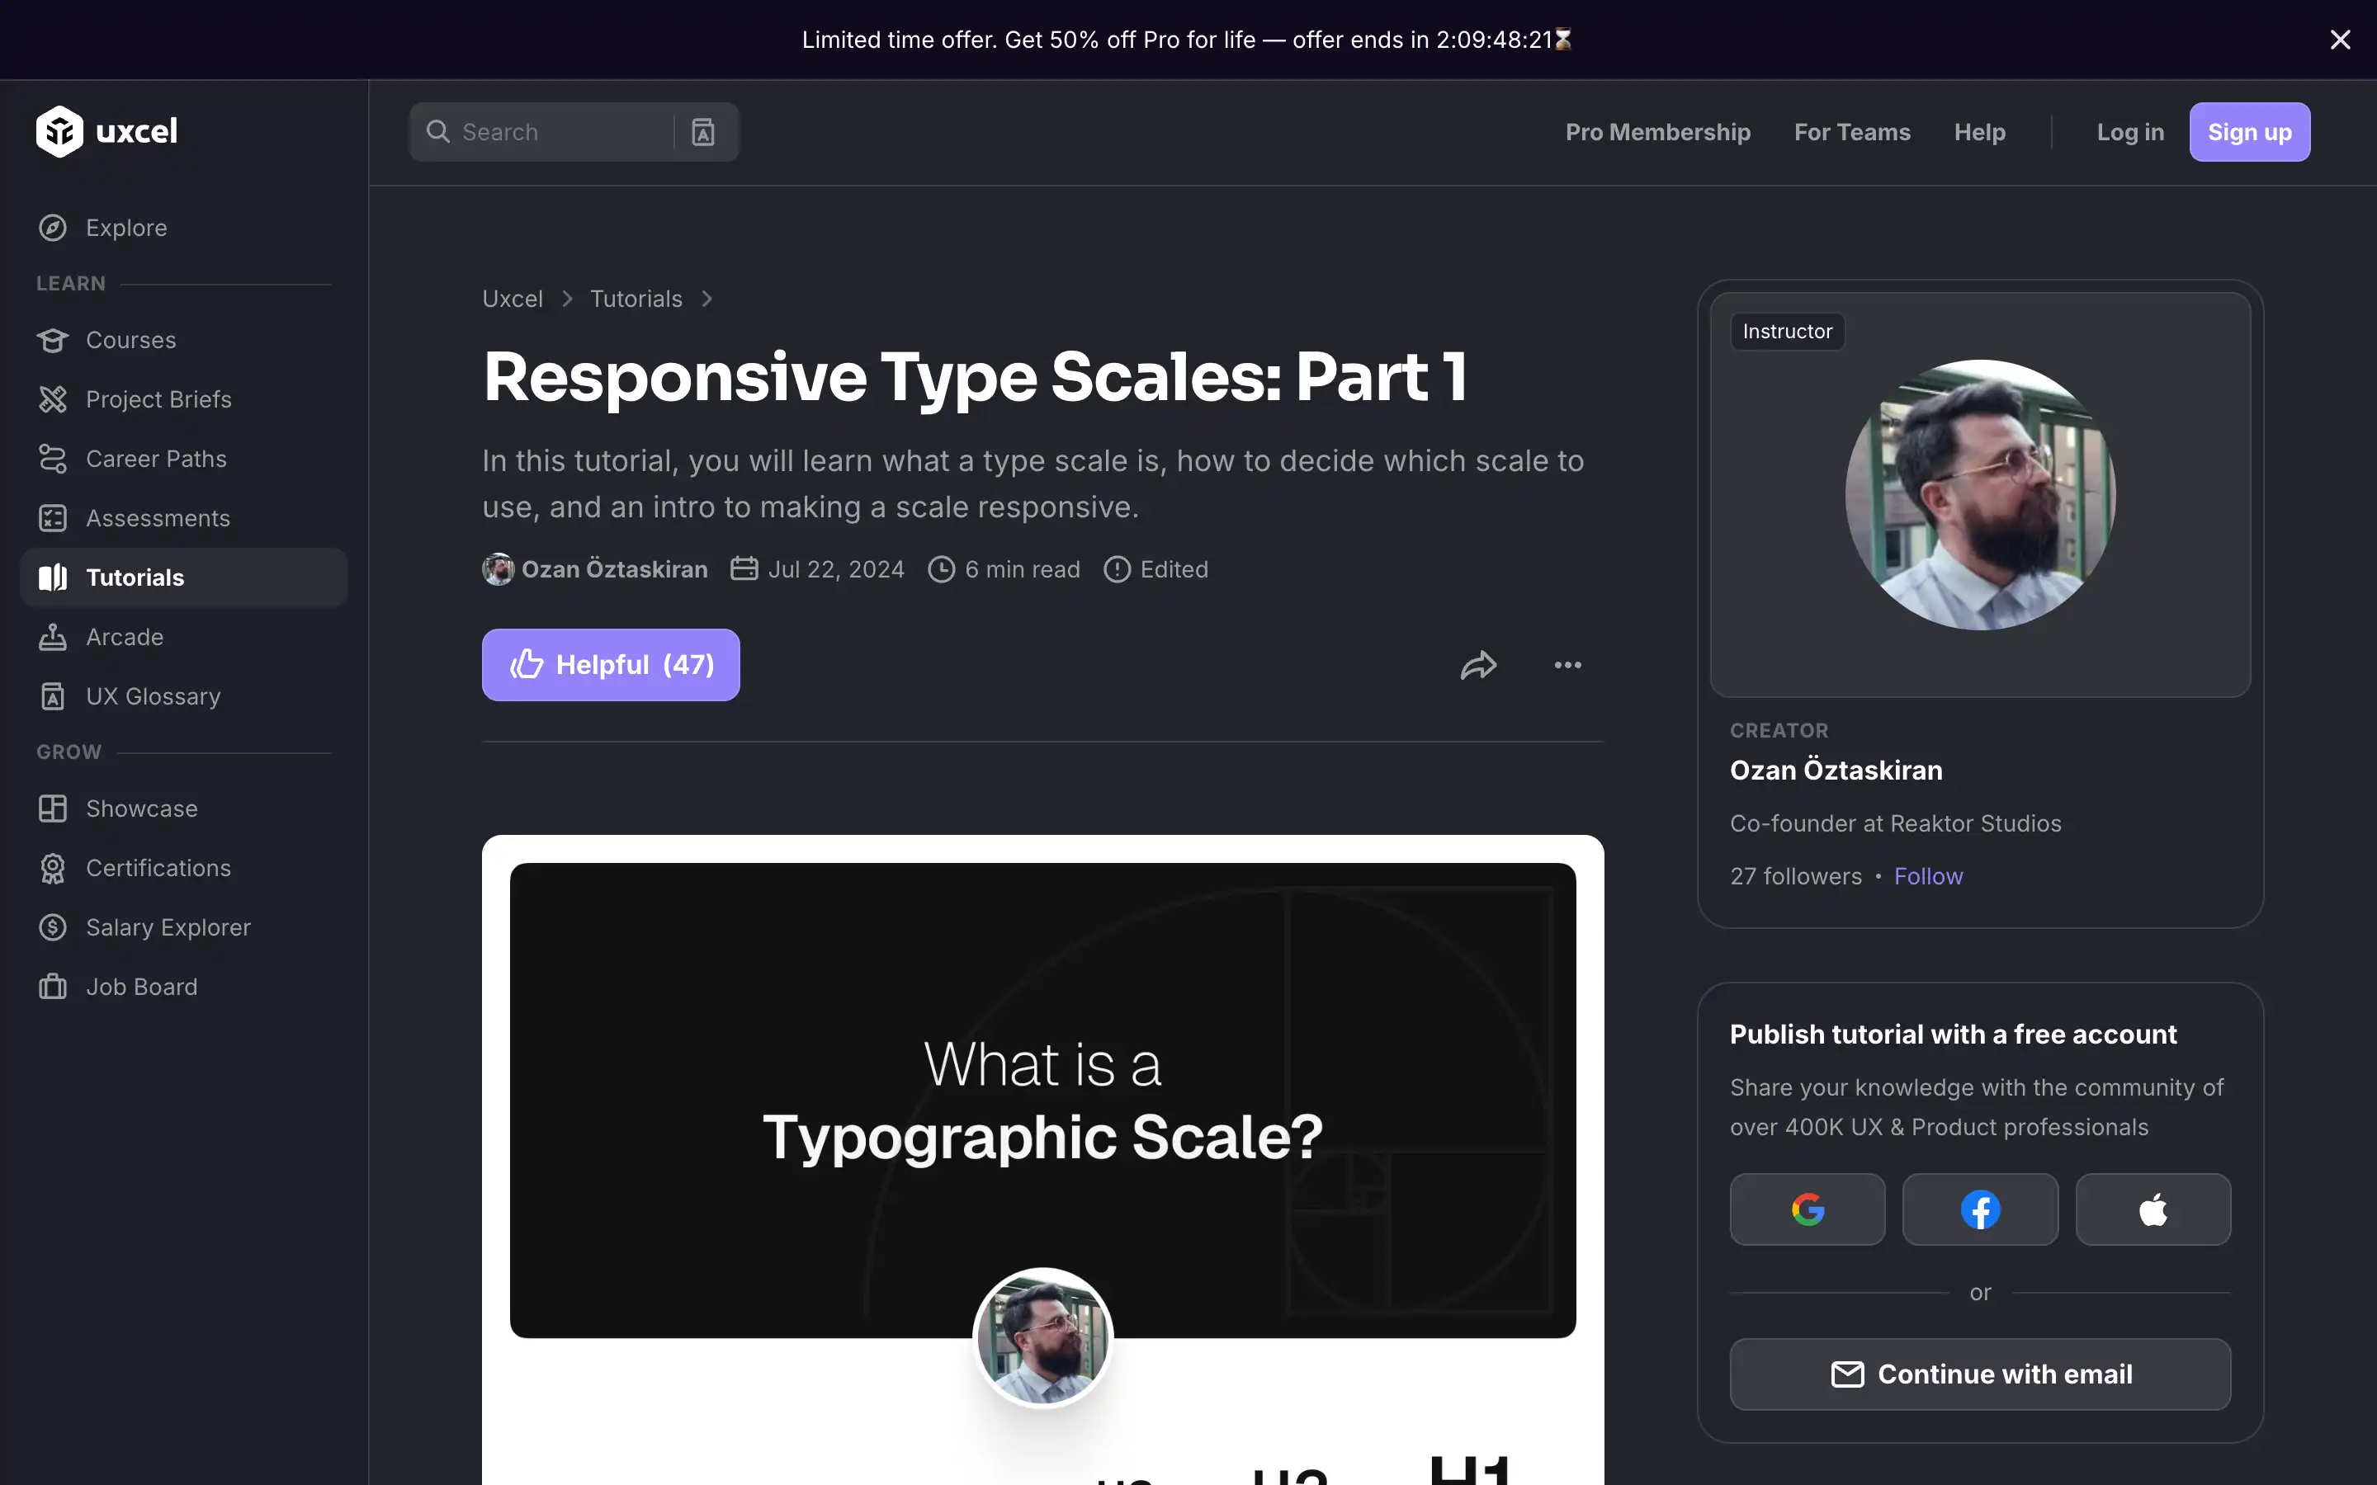
Task: Click the Project Briefs icon
Action: (53, 400)
